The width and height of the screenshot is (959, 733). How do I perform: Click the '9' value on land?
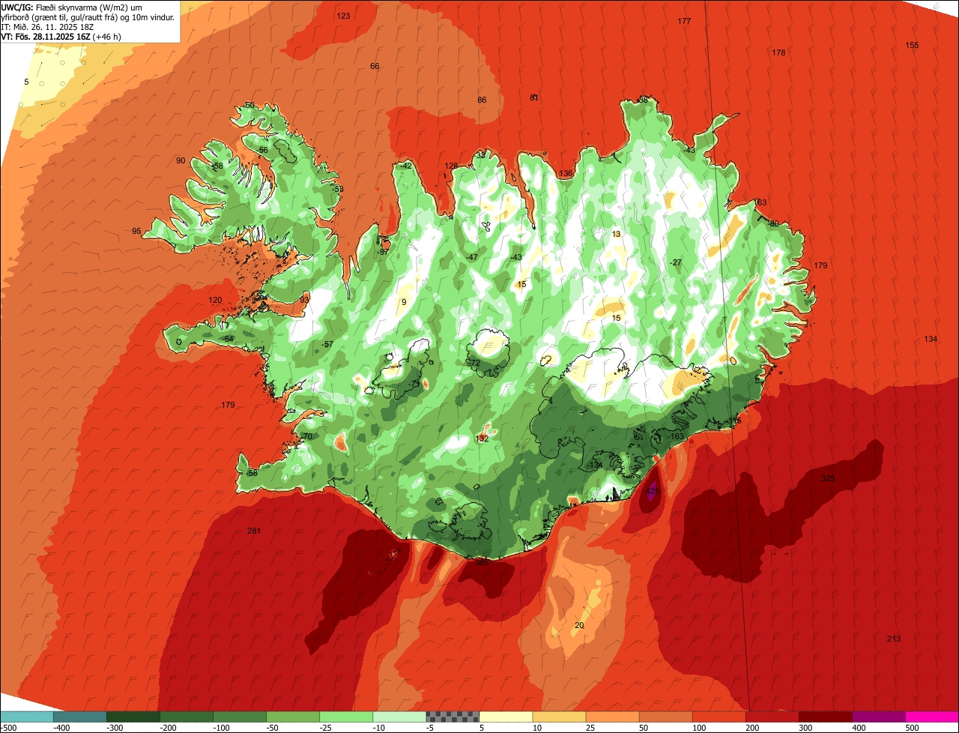coord(404,302)
